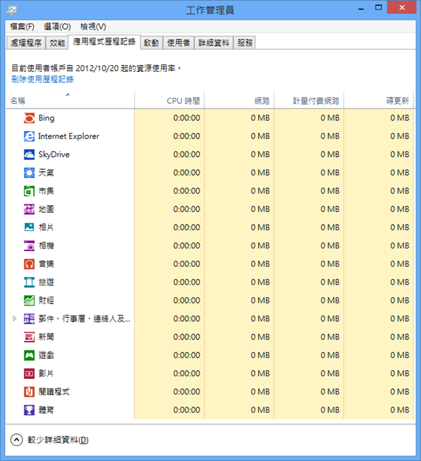This screenshot has width=421, height=461.
Task: Select the 地圖 row name
Action: coord(46,209)
